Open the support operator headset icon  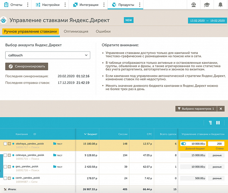click(193, 5)
